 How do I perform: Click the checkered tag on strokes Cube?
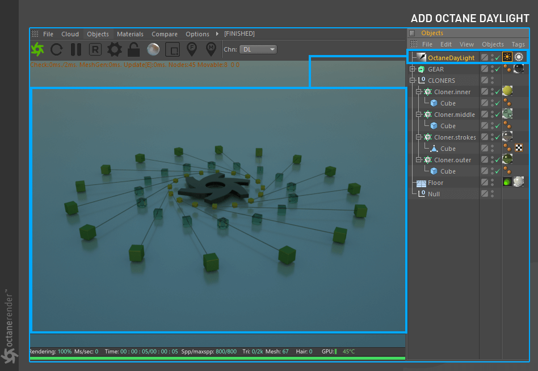tap(519, 148)
